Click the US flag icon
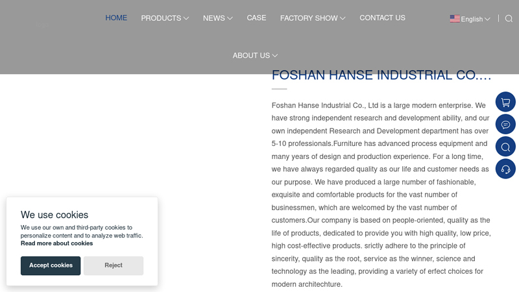Image resolution: width=519 pixels, height=292 pixels. coord(455,19)
